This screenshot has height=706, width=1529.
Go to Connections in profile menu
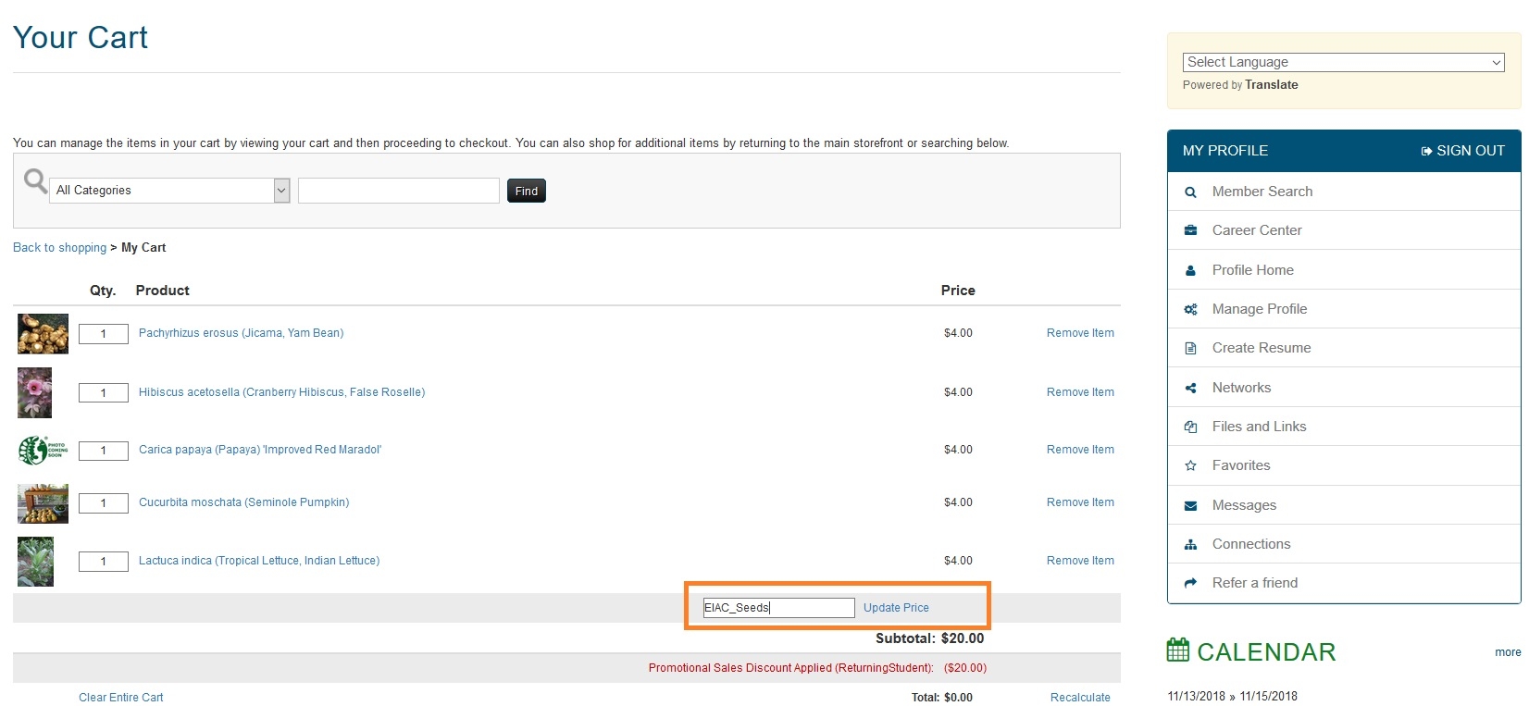(1250, 544)
